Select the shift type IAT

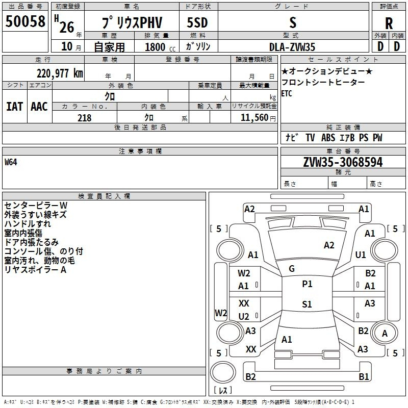tap(15, 107)
